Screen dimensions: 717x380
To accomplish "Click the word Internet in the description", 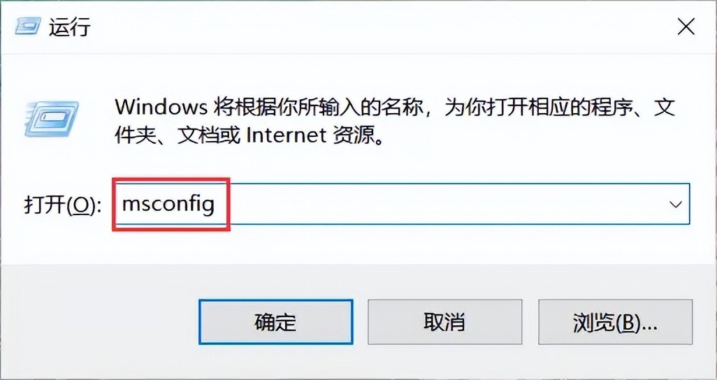I will (287, 136).
